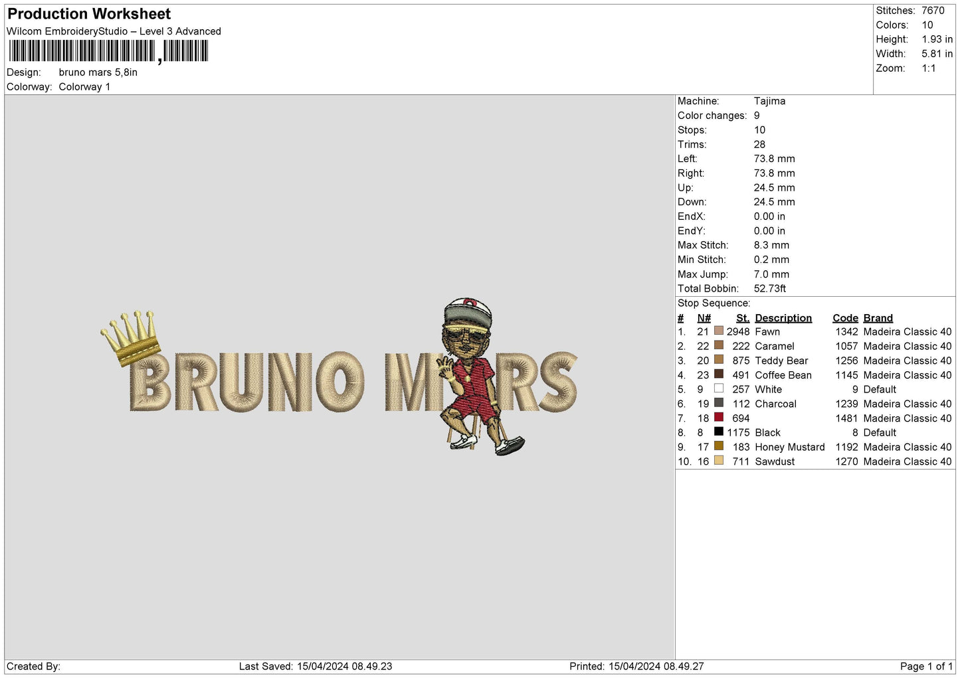The image size is (960, 678).
Task: Click the Page 1 of 1 indicator
Action: click(926, 666)
